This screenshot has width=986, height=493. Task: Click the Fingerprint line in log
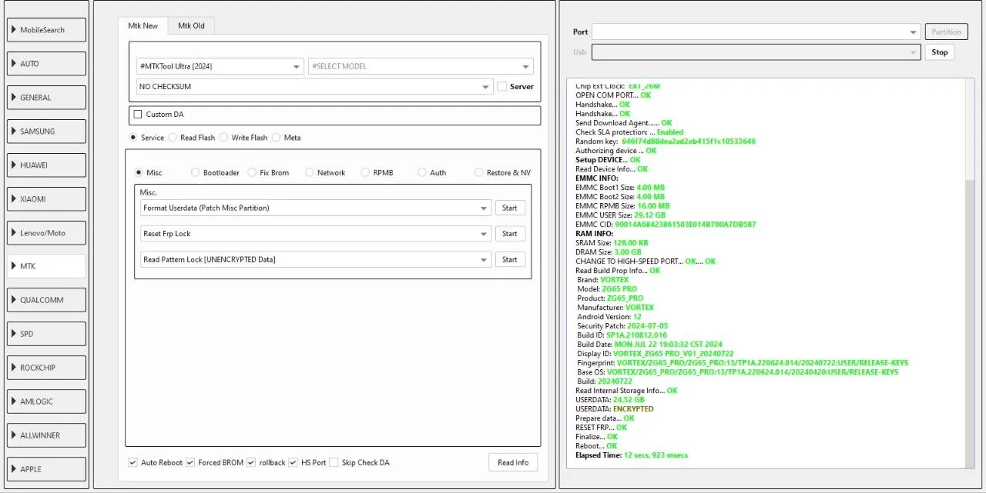point(743,363)
